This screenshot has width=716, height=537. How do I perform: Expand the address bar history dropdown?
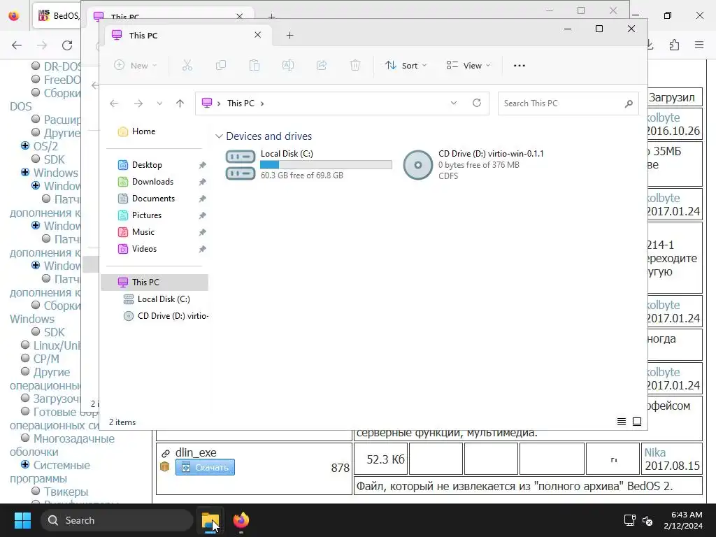[x=453, y=103]
